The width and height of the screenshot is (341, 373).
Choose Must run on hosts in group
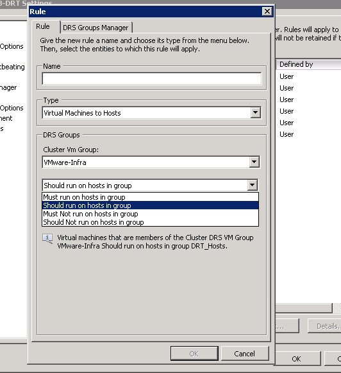click(150, 197)
